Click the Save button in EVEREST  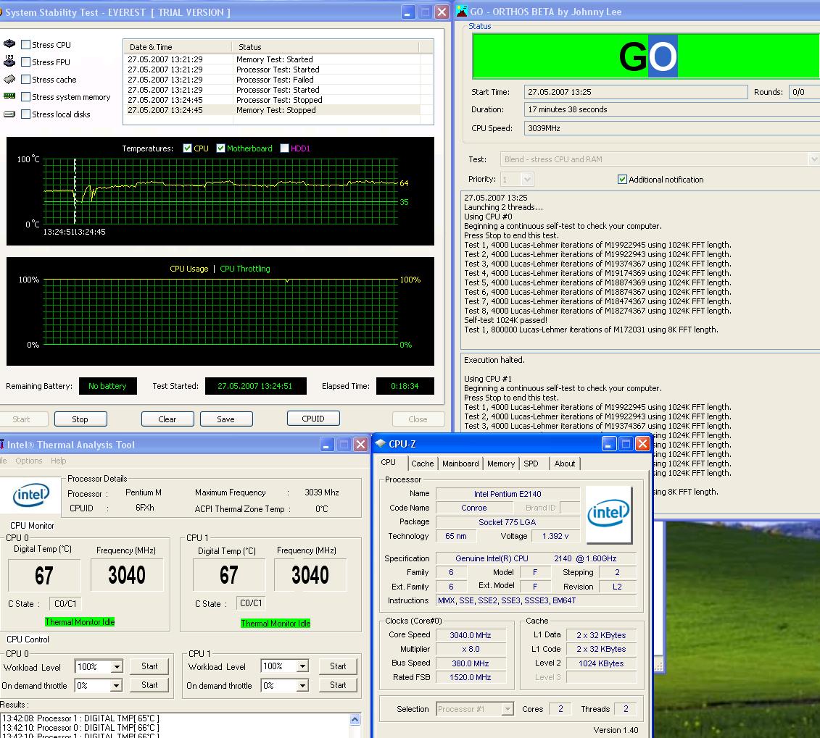pos(226,419)
